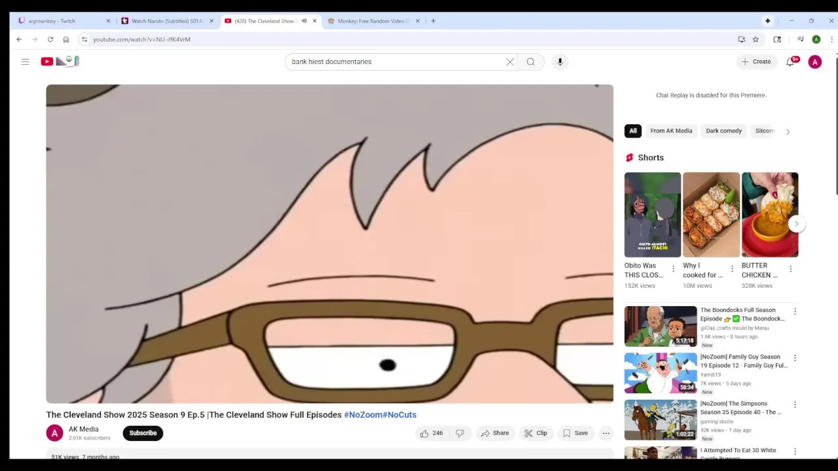Open the Gemini sparkle icon in tab strip
This screenshot has height=471, width=838.
[x=768, y=21]
